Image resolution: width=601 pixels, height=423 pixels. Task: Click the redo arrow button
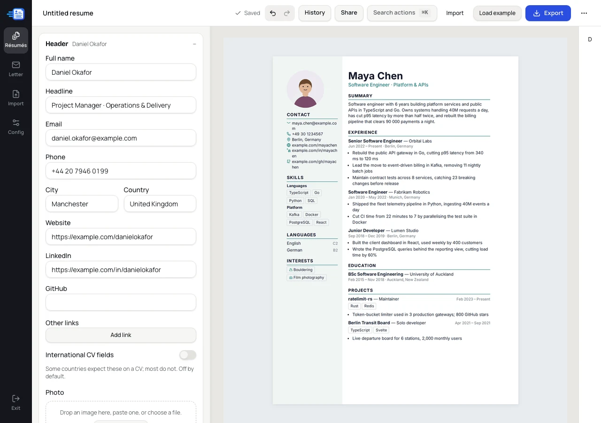287,13
